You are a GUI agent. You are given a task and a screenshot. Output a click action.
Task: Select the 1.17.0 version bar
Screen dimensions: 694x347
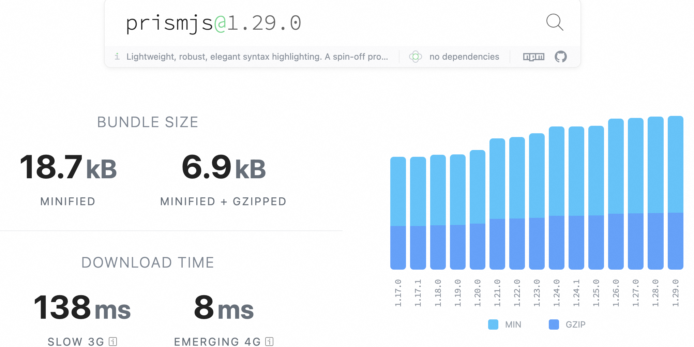(x=398, y=213)
